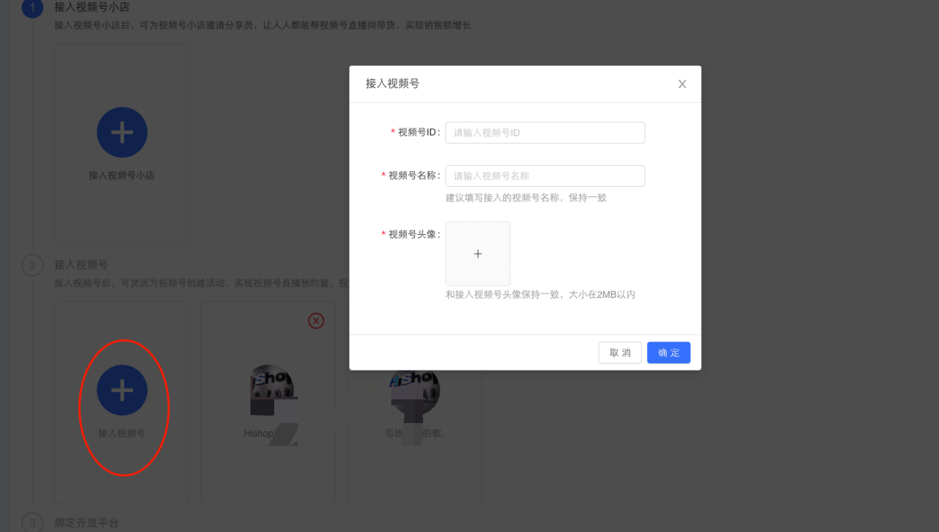The height and width of the screenshot is (532, 939).
Task: Confirm with the blue 确定 button
Action: click(668, 353)
